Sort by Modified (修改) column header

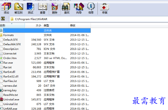[x=80, y=25]
